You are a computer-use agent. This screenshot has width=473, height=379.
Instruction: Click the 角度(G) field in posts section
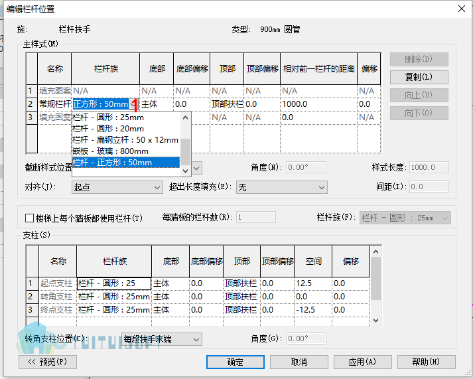(306, 339)
